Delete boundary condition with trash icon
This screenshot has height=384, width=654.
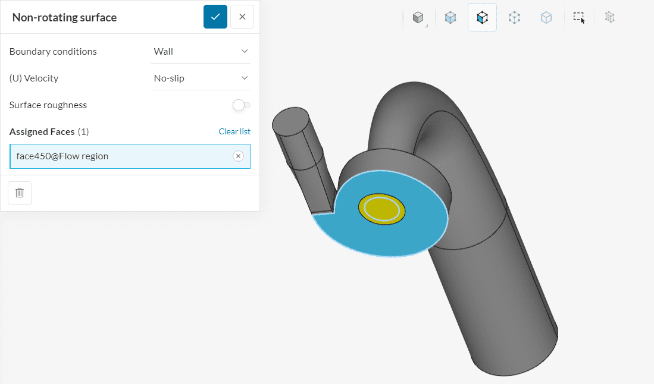tap(20, 193)
